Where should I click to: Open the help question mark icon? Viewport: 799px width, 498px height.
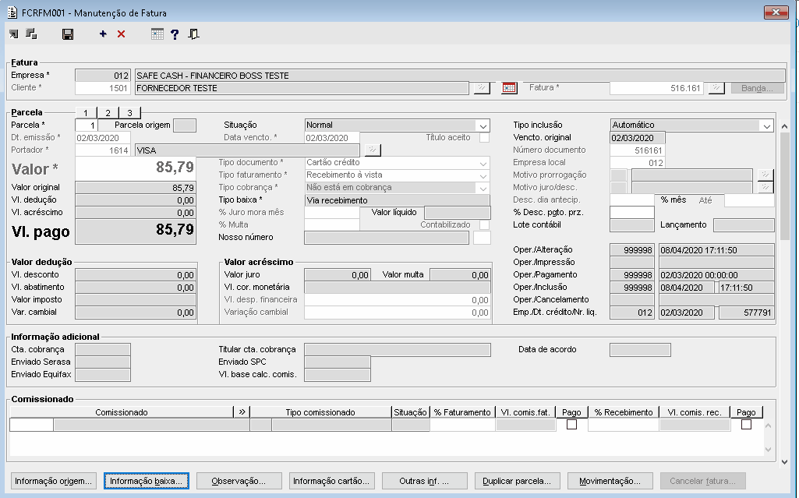[175, 34]
